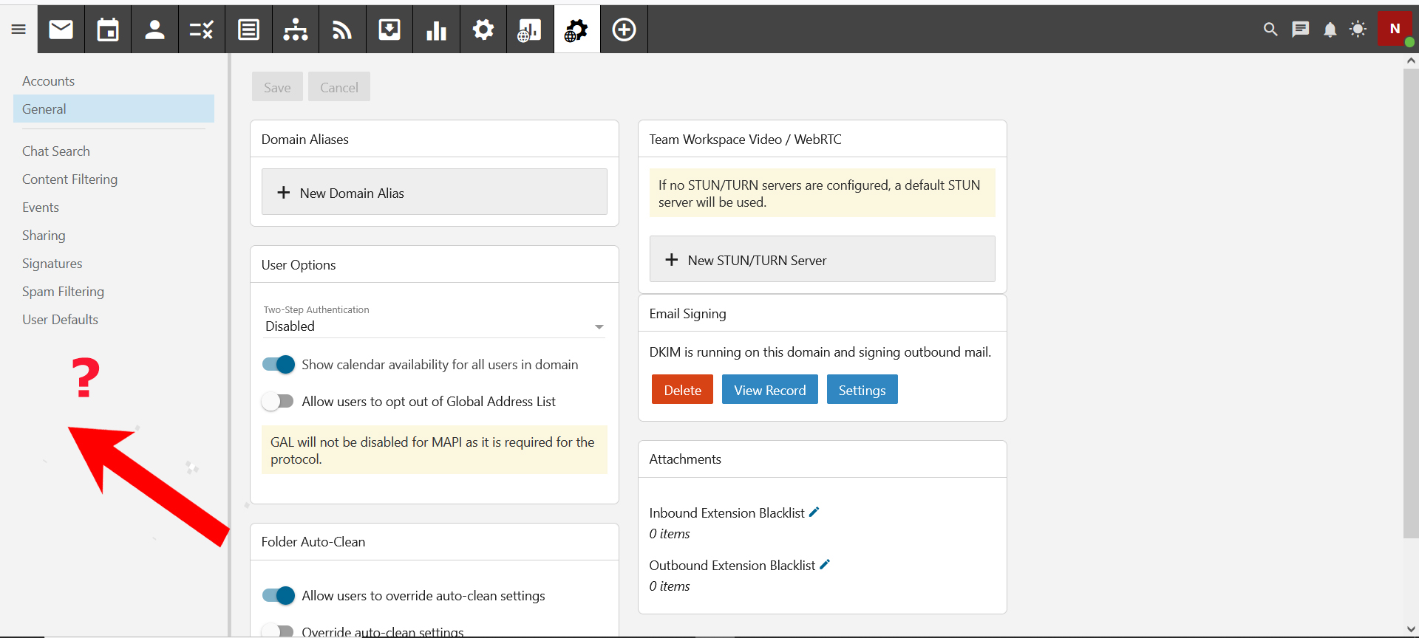Edit the Outbound Extension Blacklist

point(825,565)
